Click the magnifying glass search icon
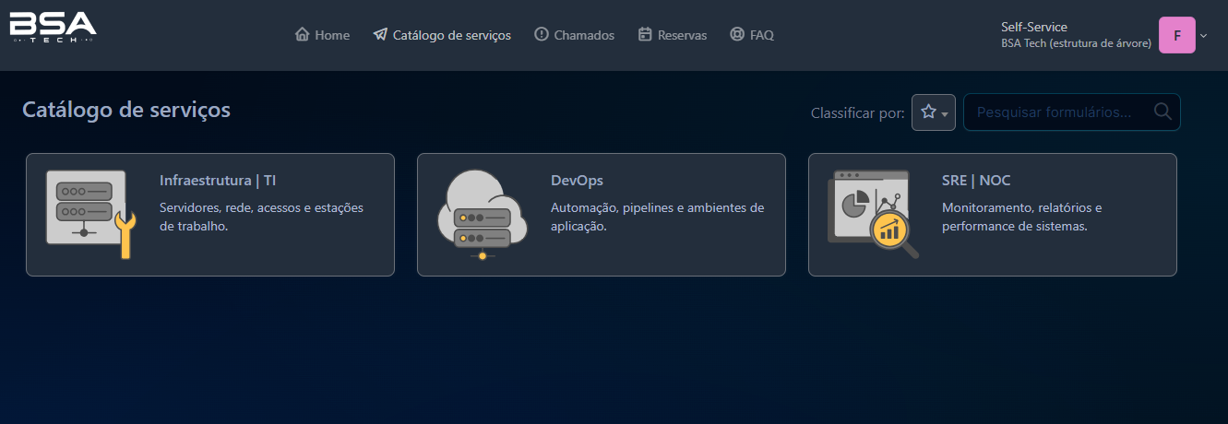 pos(1162,112)
